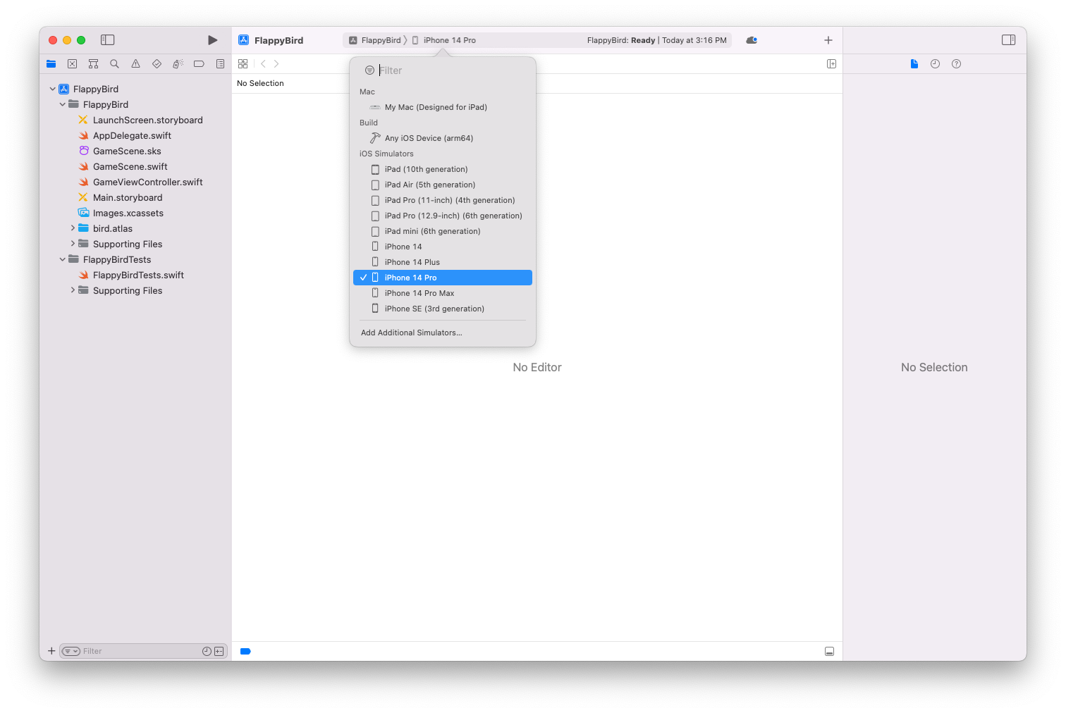Choose iPad (10th generation) simulator
Viewport: 1066px width, 713px height.
(x=443, y=169)
